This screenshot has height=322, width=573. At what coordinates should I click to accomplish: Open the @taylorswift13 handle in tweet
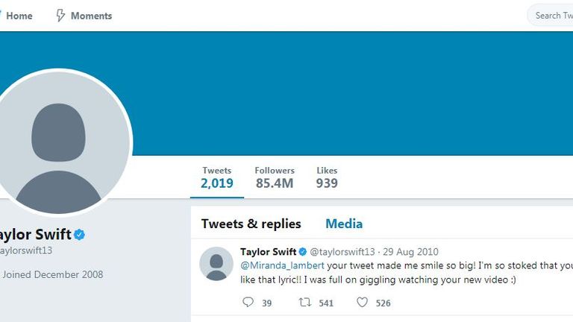342,251
